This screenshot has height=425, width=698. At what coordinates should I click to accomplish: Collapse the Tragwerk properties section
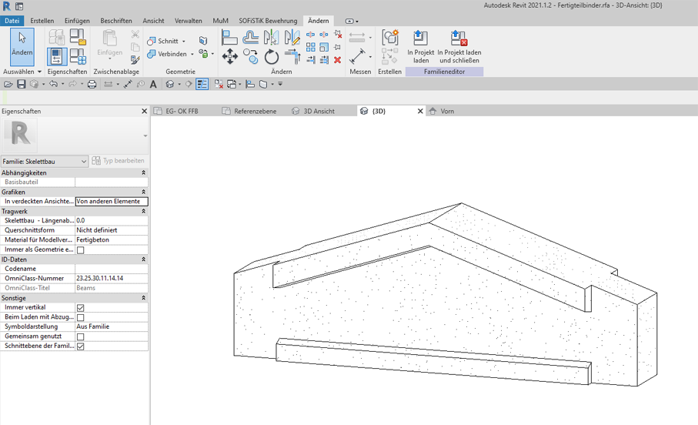click(143, 211)
